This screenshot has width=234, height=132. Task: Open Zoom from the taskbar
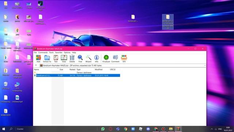coord(133,129)
